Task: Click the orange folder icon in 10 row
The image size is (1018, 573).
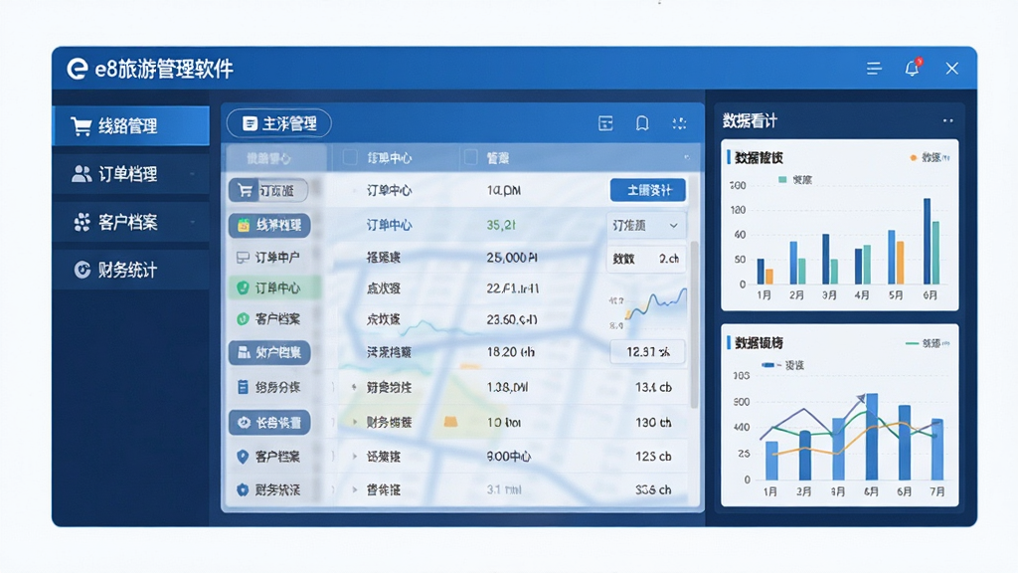Action: point(450,422)
